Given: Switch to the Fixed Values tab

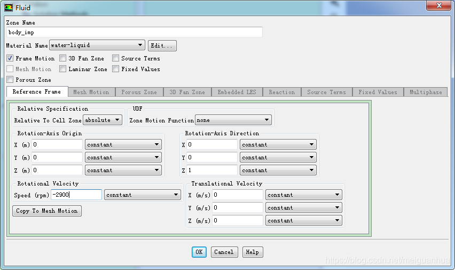Looking at the screenshot, I should (378, 92).
